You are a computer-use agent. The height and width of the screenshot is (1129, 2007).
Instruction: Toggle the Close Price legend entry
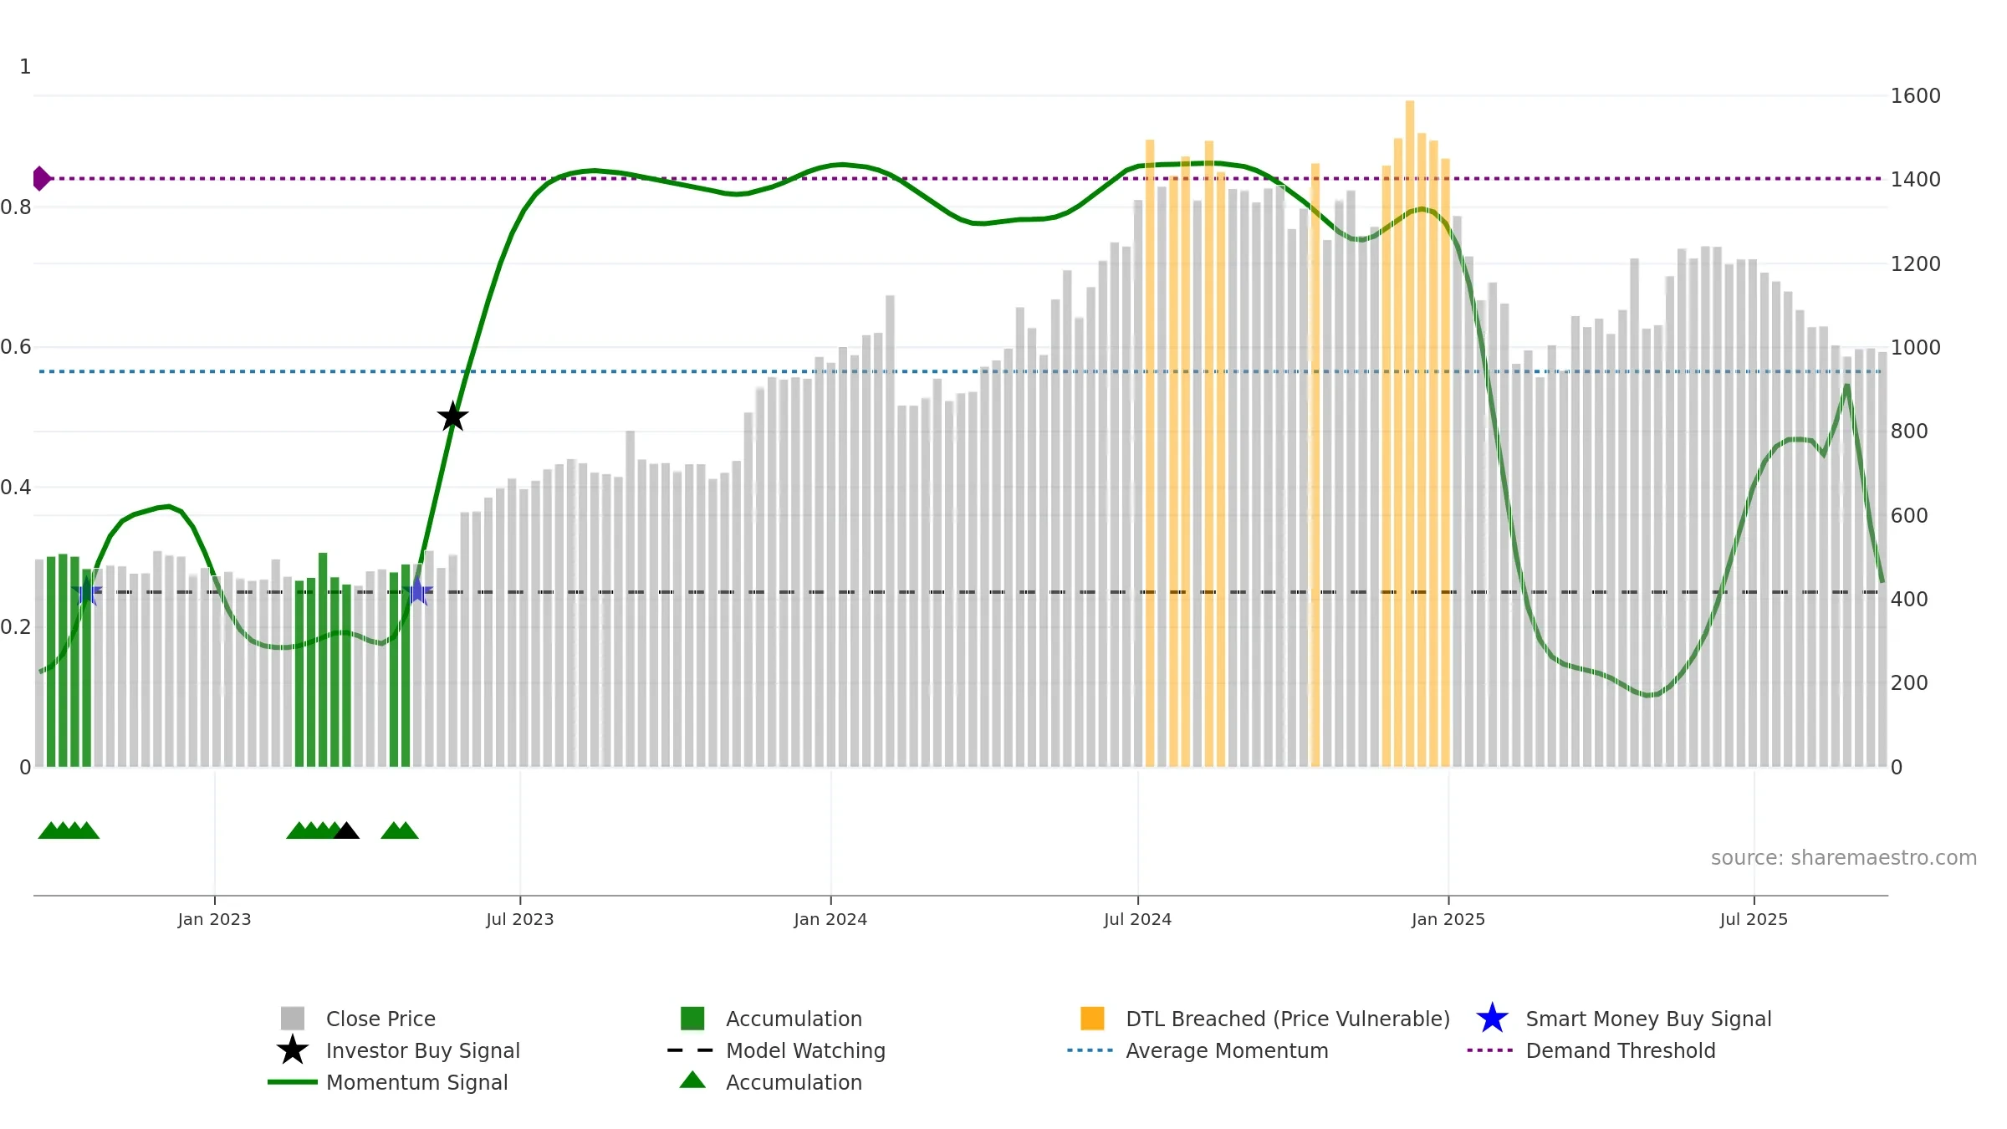point(380,1019)
